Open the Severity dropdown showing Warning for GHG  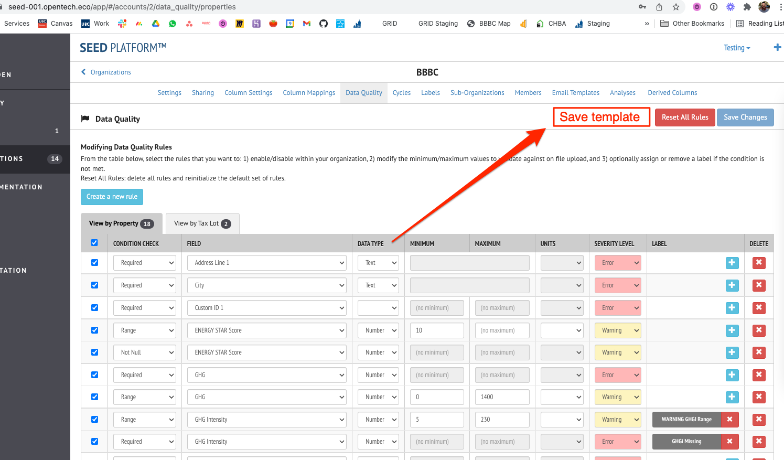(618, 397)
